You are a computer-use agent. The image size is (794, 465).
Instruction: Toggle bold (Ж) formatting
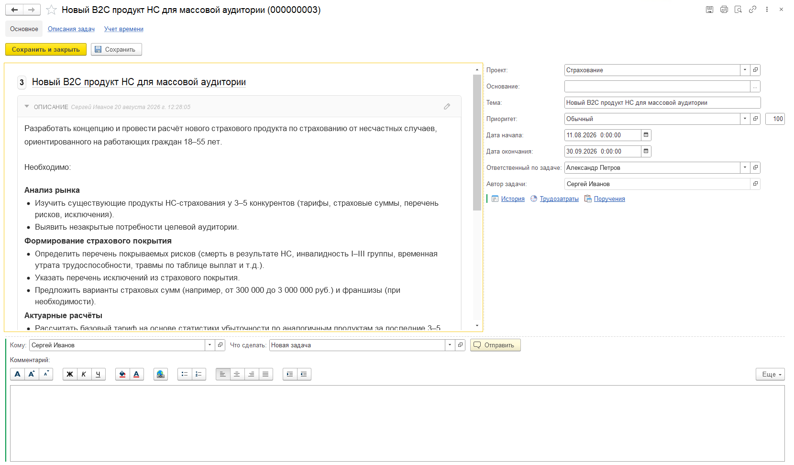click(x=70, y=374)
